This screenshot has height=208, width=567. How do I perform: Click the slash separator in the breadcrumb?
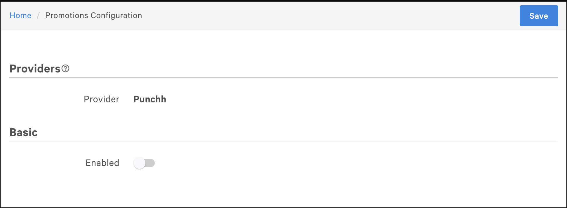38,15
